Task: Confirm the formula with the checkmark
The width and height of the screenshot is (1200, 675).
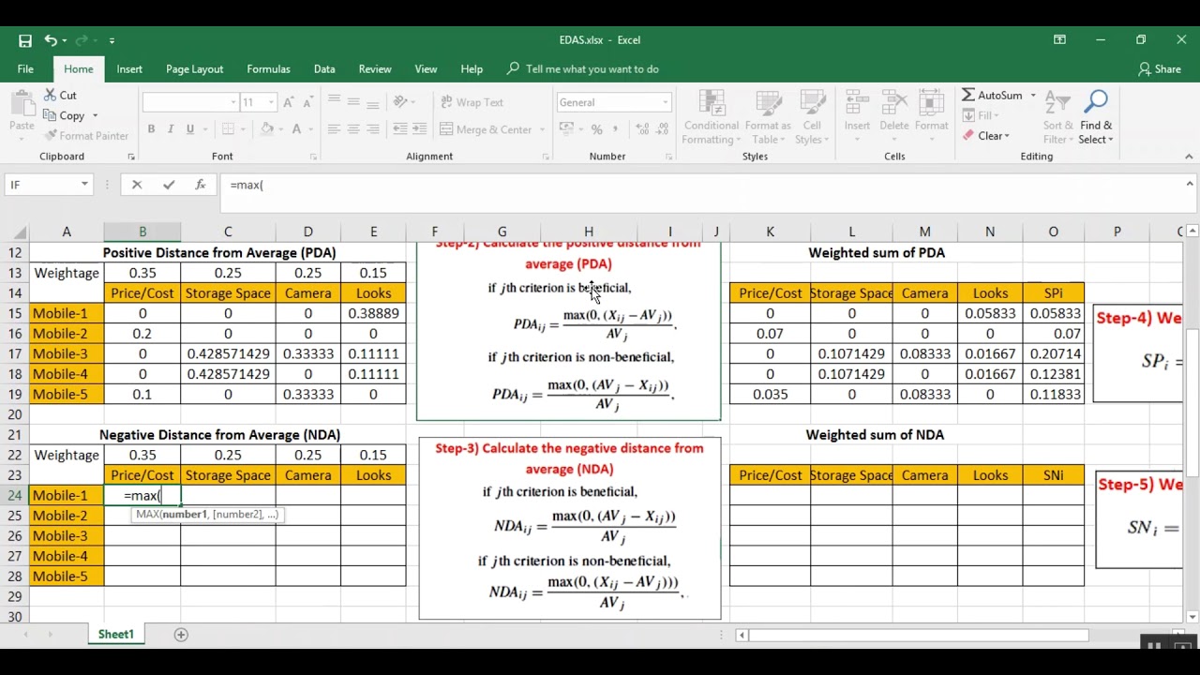Action: click(169, 185)
